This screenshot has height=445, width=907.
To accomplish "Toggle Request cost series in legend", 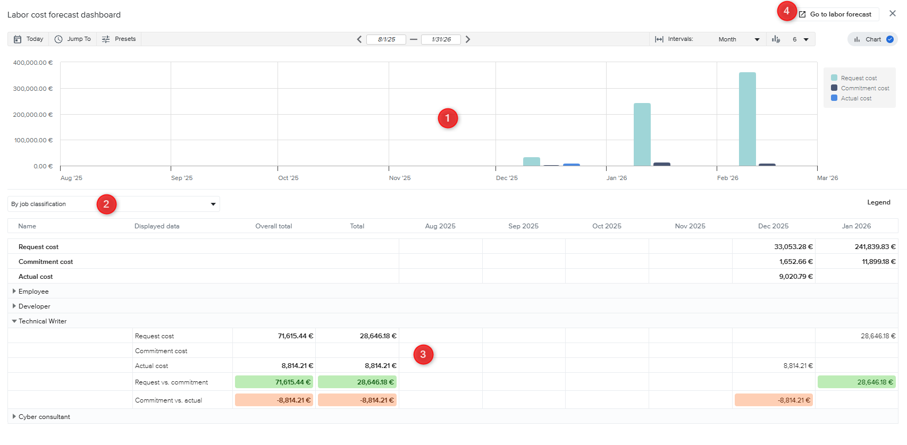I will [859, 78].
